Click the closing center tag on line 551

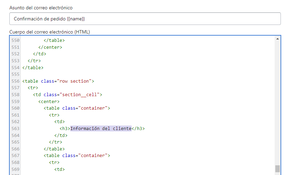50,47
